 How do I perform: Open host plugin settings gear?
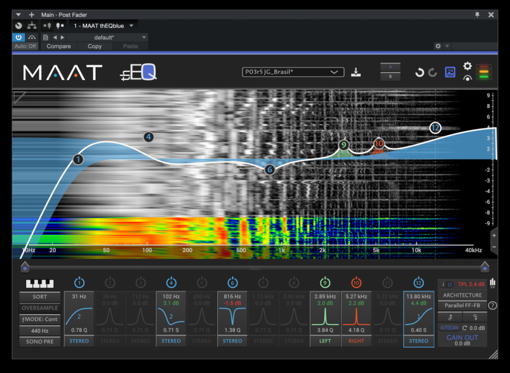(x=438, y=46)
